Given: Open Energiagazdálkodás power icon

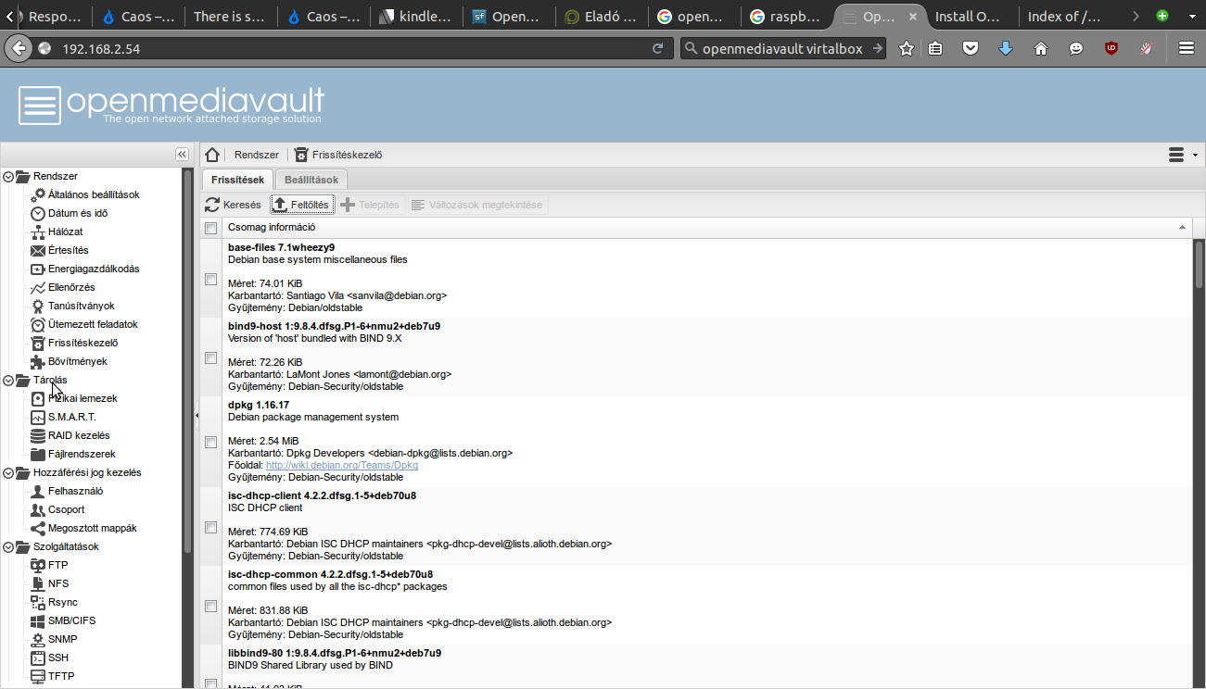Looking at the screenshot, I should point(38,269).
